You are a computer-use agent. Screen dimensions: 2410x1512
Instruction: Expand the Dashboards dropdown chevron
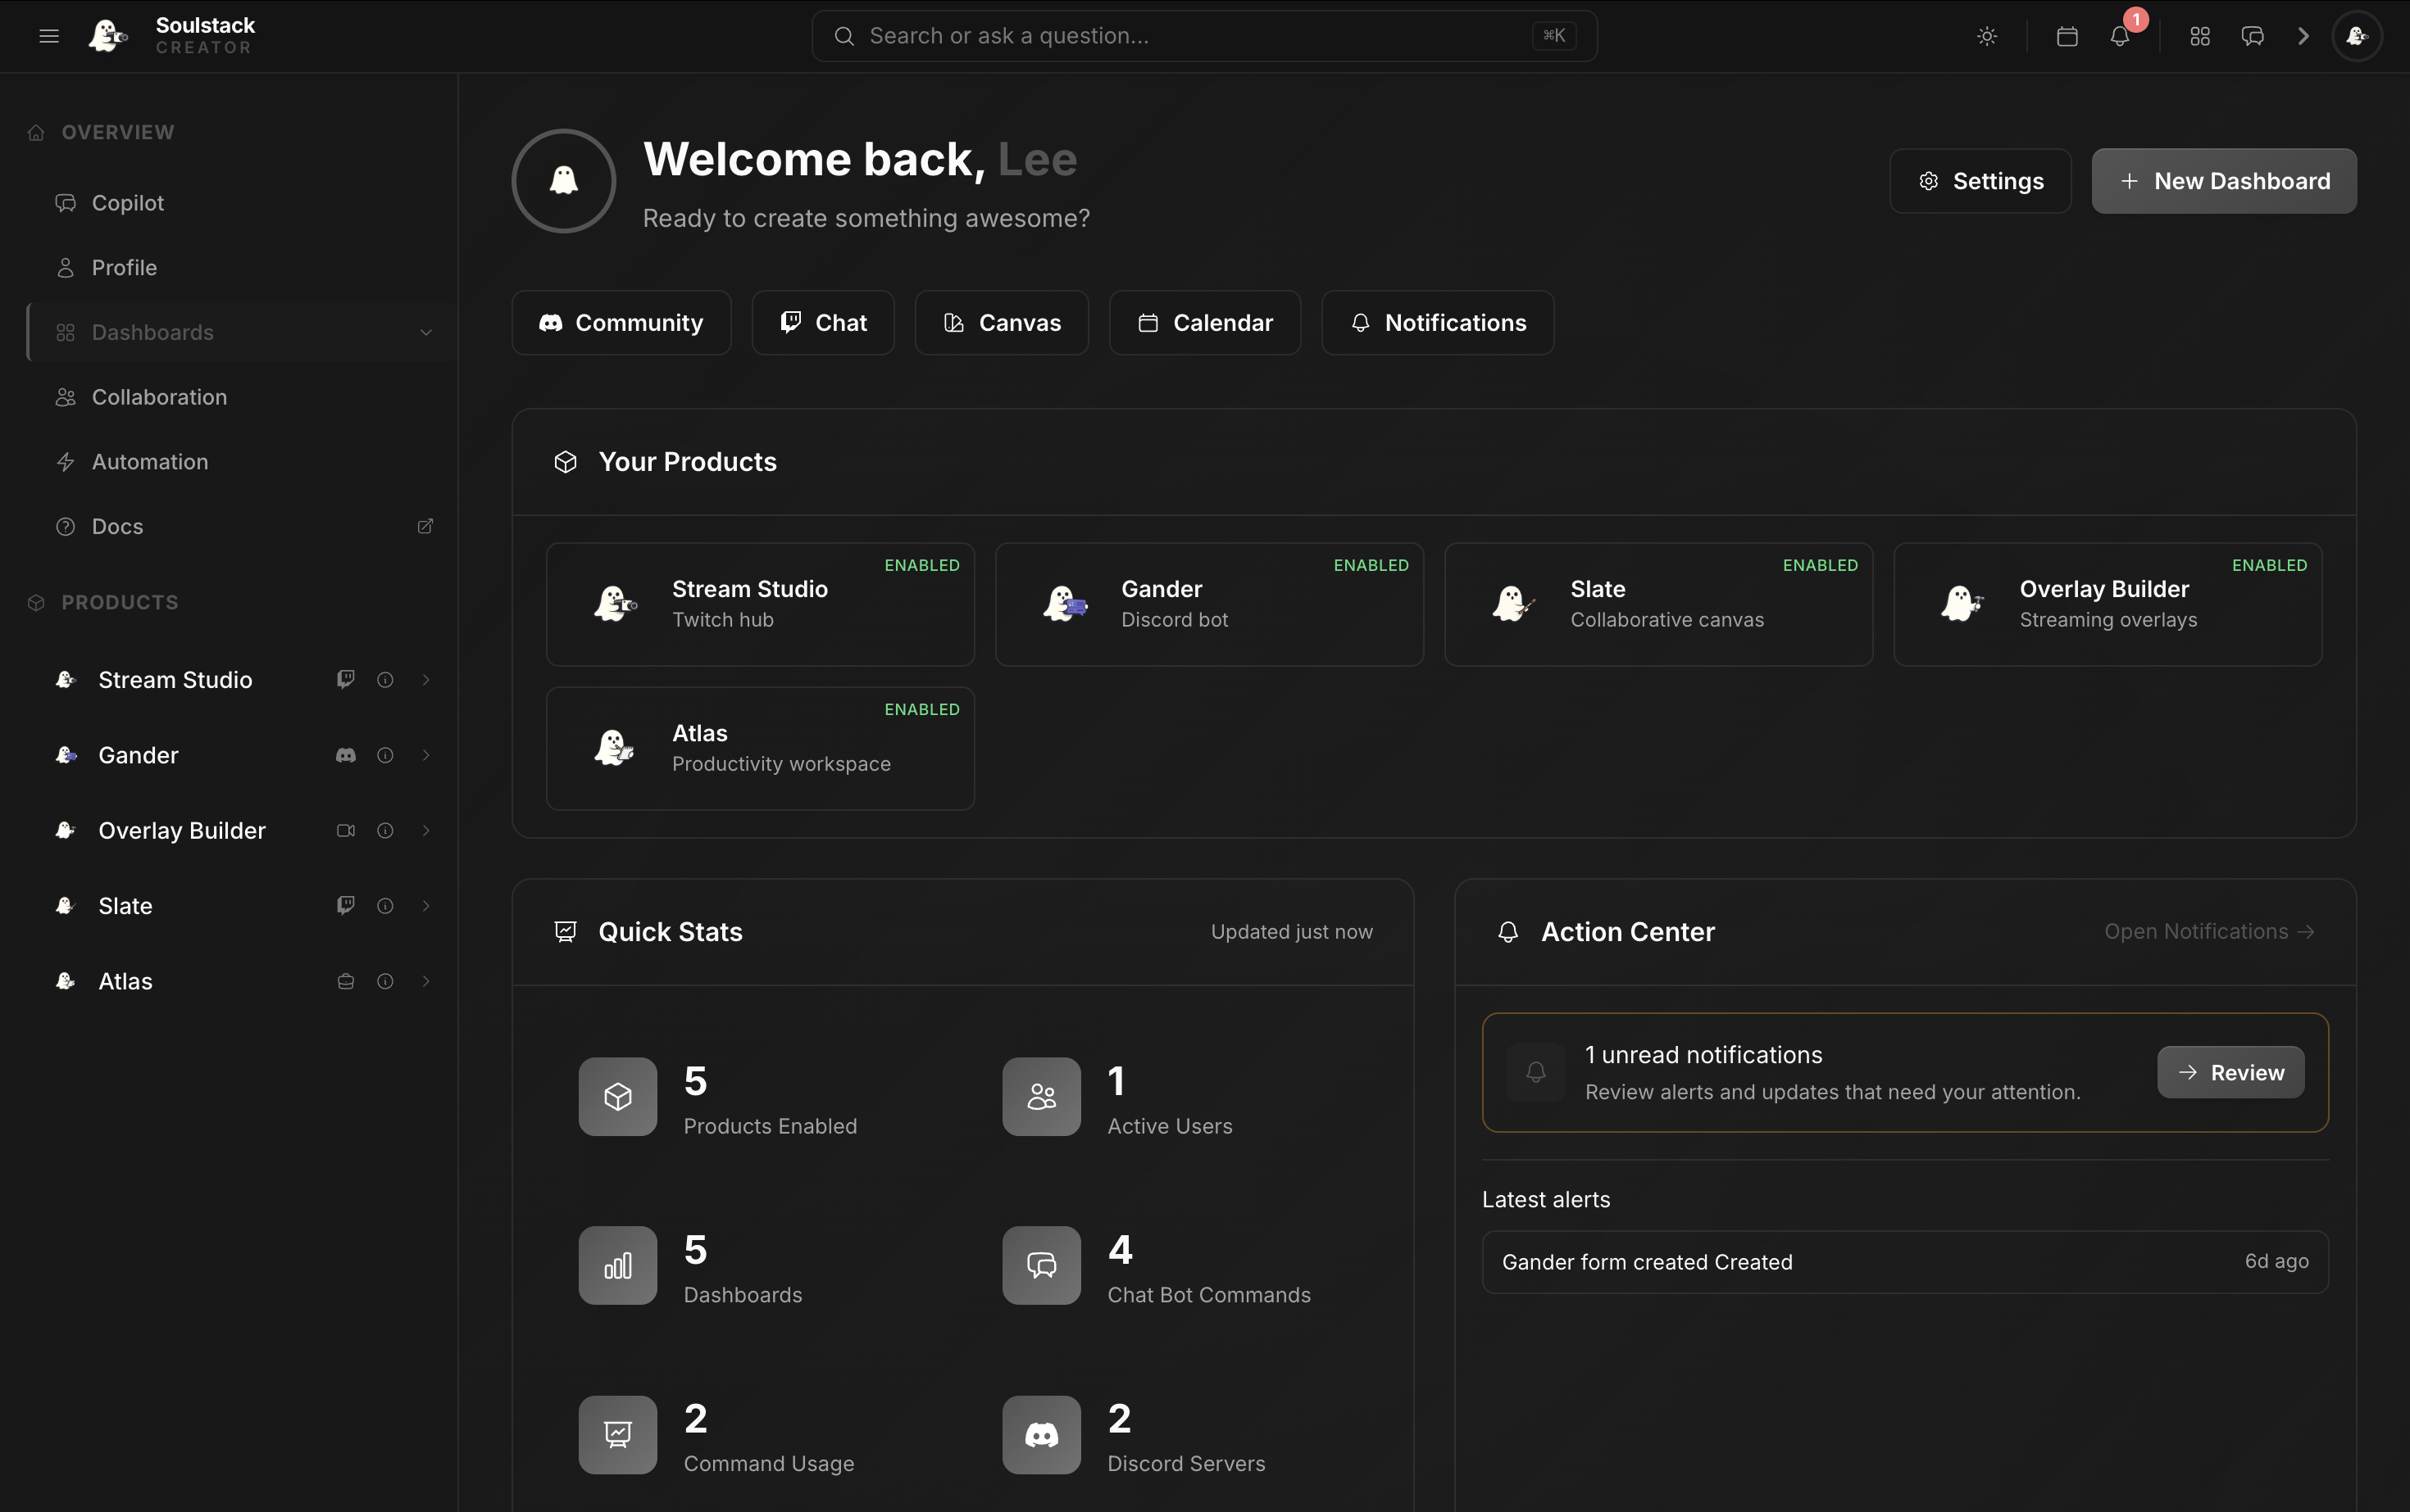coord(425,333)
